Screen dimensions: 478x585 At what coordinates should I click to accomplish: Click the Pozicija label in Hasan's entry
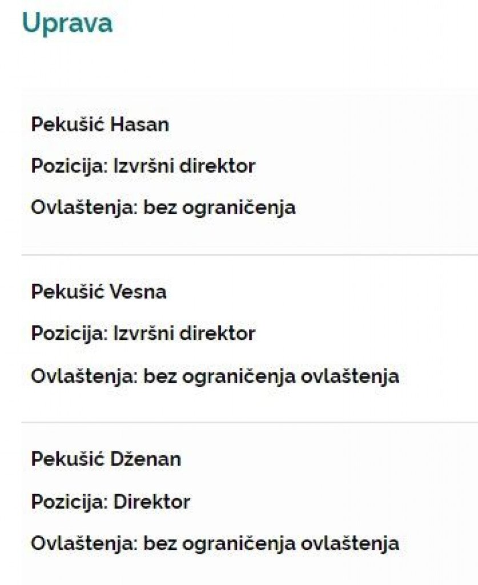[69, 166]
